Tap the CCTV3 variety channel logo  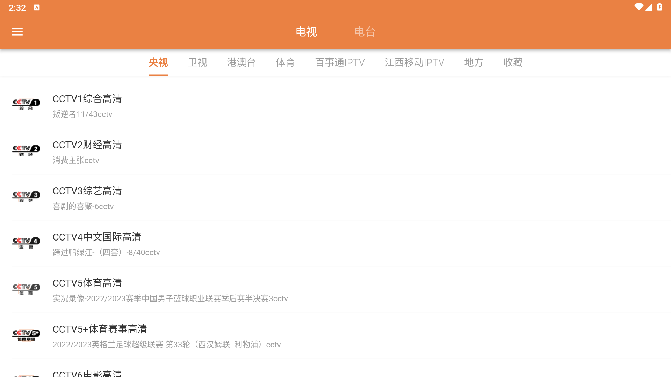[x=26, y=197]
